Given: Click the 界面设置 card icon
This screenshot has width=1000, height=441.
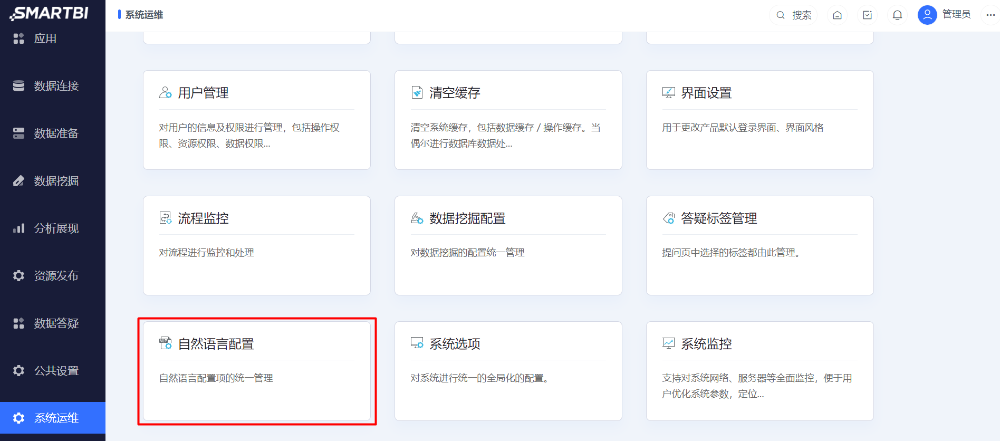Looking at the screenshot, I should pos(669,93).
